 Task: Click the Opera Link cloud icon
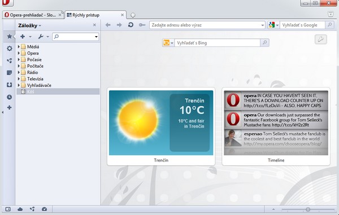(x=20, y=209)
